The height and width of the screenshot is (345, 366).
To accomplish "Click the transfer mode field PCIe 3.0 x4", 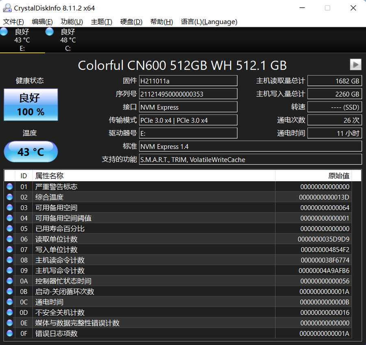I will pyautogui.click(x=188, y=120).
